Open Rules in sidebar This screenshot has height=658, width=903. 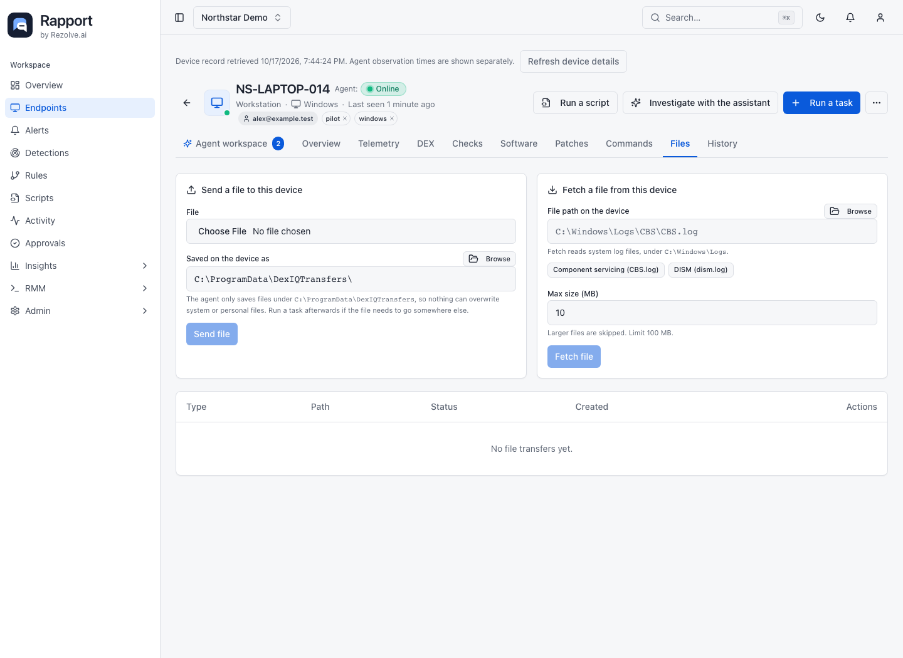(80, 175)
